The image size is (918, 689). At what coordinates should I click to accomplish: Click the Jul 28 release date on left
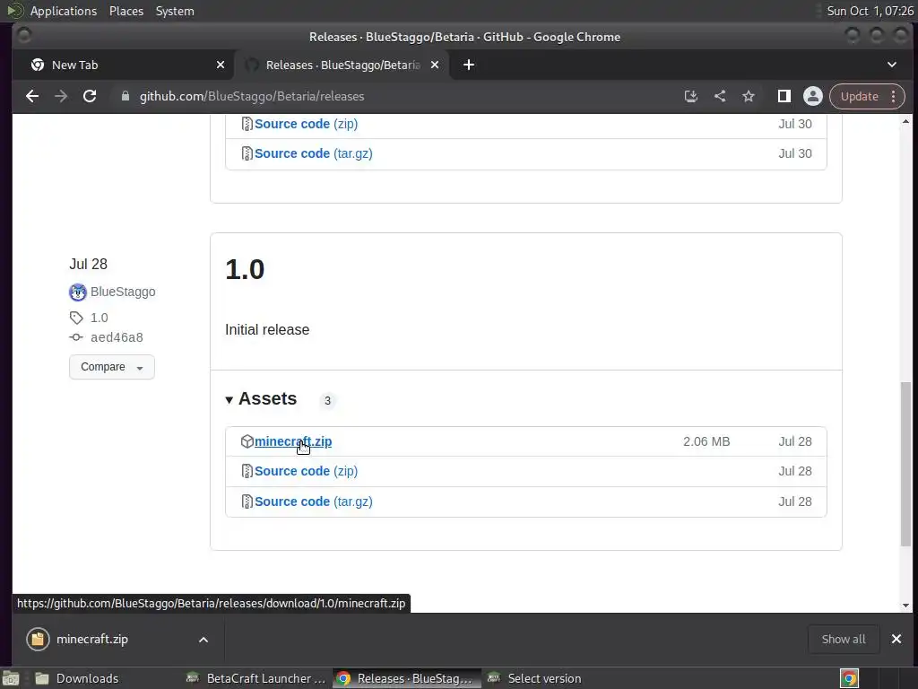[x=89, y=265]
